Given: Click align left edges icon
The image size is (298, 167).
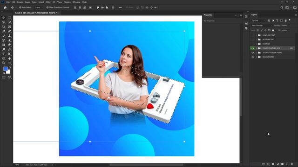Looking at the screenshot, I should coord(75,7).
